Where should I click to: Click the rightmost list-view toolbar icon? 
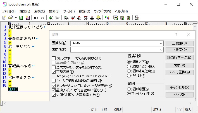tap(137, 18)
